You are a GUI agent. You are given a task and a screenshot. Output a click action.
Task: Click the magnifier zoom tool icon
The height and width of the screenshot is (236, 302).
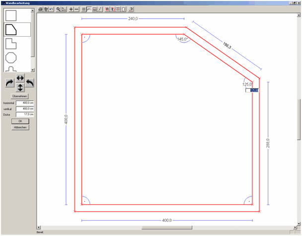[x=58, y=9]
